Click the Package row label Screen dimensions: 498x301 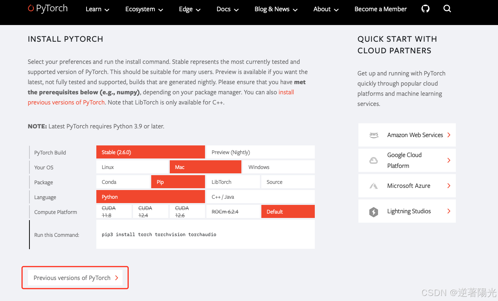(x=44, y=182)
